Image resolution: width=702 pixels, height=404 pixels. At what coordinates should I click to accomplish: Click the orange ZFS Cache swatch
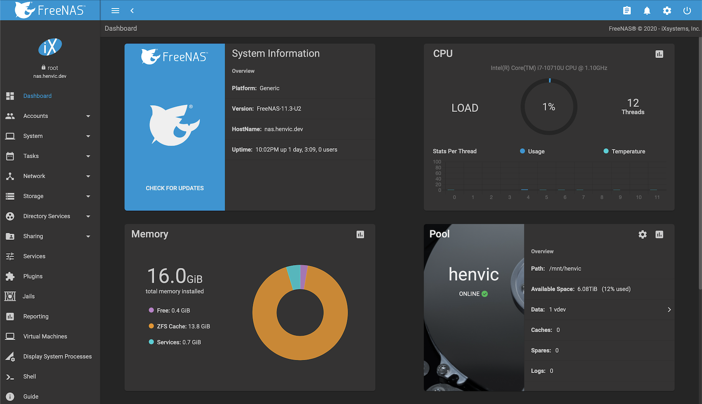pyautogui.click(x=151, y=326)
